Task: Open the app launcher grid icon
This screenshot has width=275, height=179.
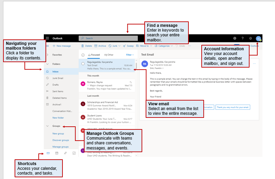Action: [x=47, y=38]
